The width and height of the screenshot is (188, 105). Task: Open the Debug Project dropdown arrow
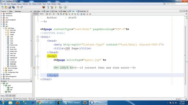[63, 7]
